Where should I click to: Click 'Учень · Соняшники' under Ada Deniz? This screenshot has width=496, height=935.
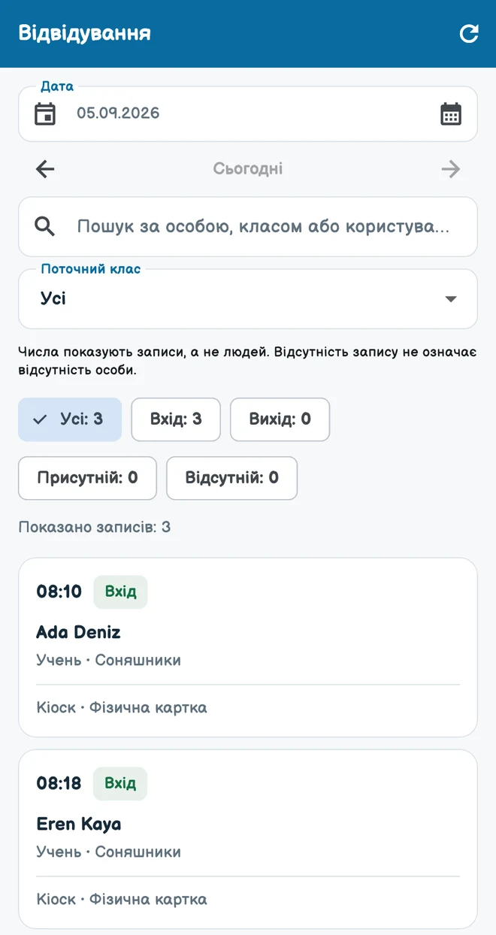click(109, 661)
